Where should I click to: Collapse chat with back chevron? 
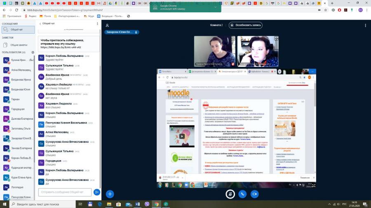coord(40,23)
